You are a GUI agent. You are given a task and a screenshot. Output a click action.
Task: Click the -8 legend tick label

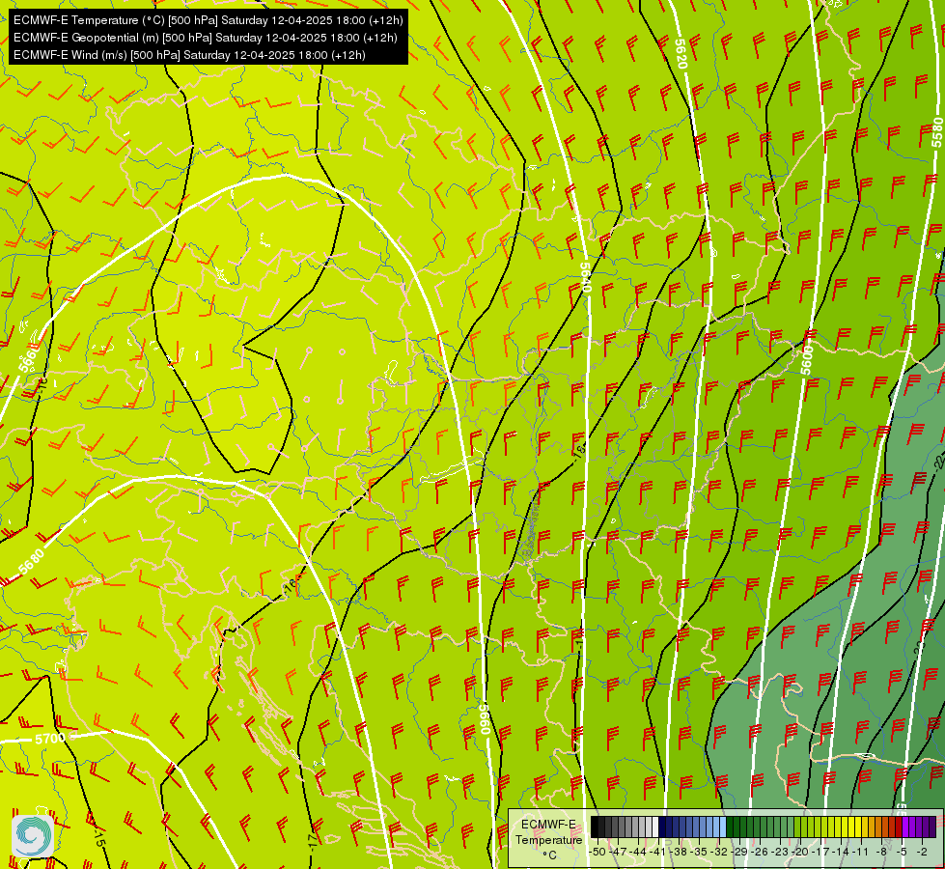point(881,853)
